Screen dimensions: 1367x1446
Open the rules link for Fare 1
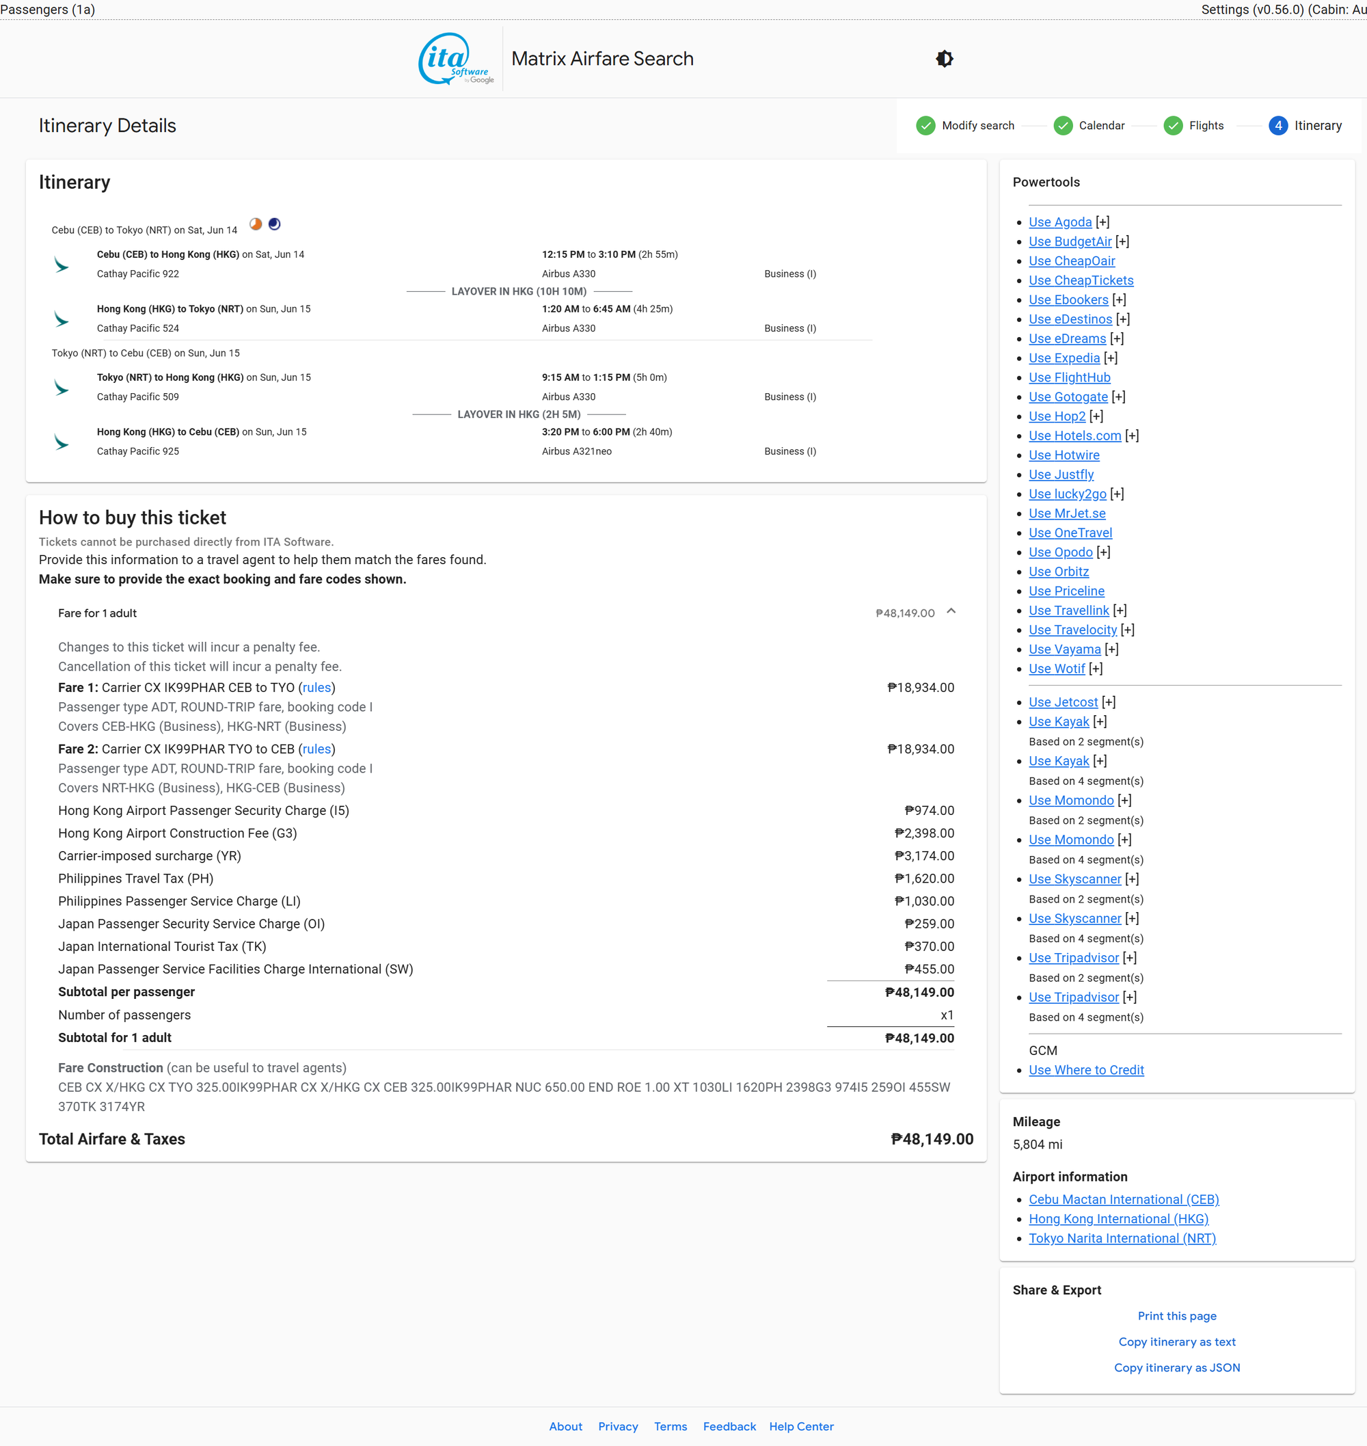[316, 688]
